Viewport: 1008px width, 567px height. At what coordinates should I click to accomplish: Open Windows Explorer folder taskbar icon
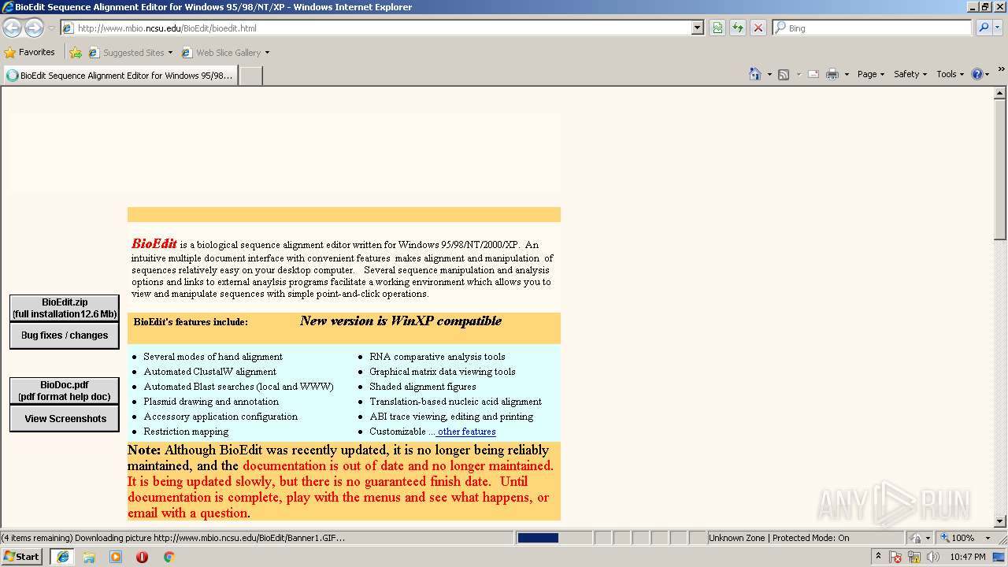89,557
